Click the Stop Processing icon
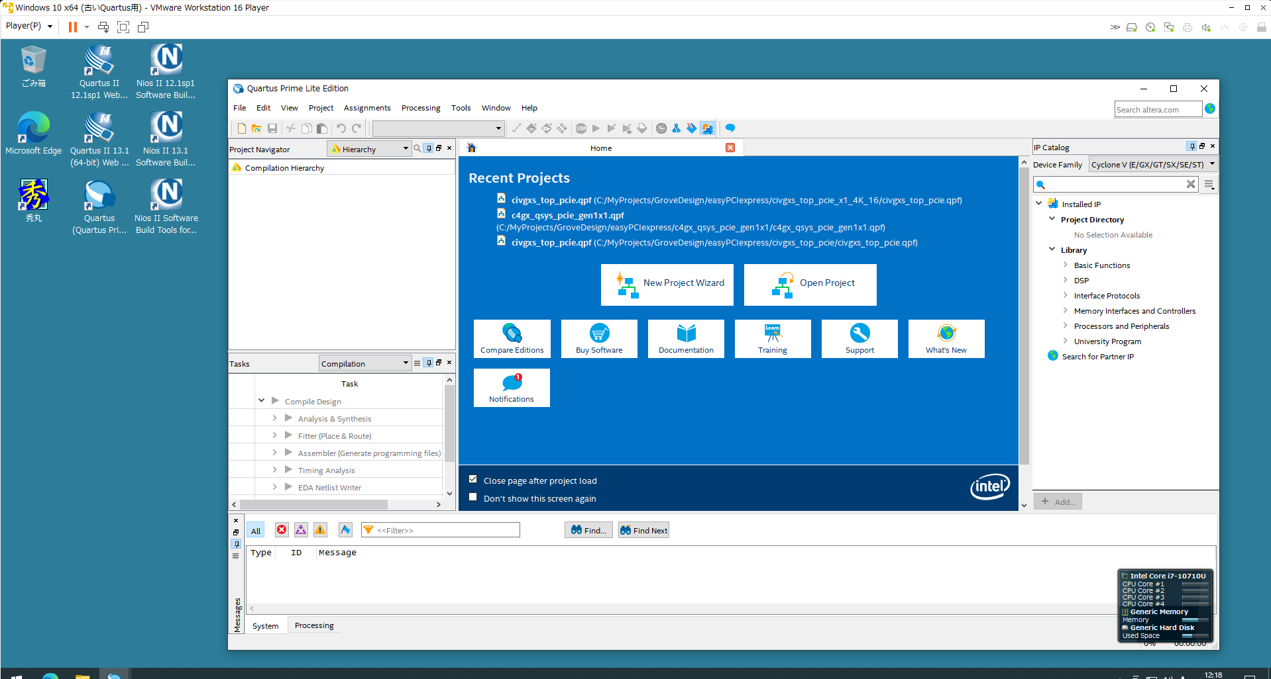This screenshot has width=1271, height=679. pos(581,128)
